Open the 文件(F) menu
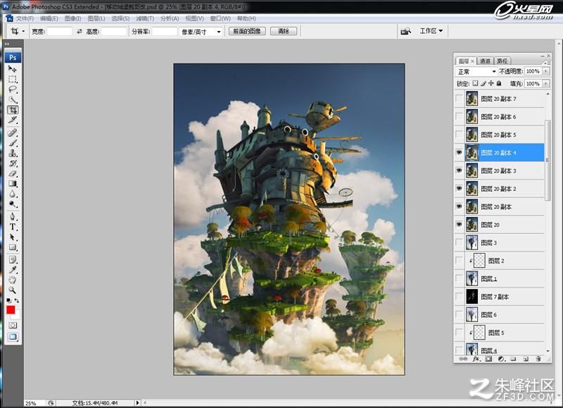The image size is (563, 408). [x=25, y=18]
